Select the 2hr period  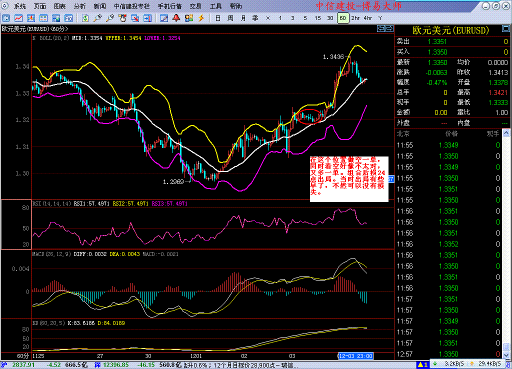coord(355,18)
